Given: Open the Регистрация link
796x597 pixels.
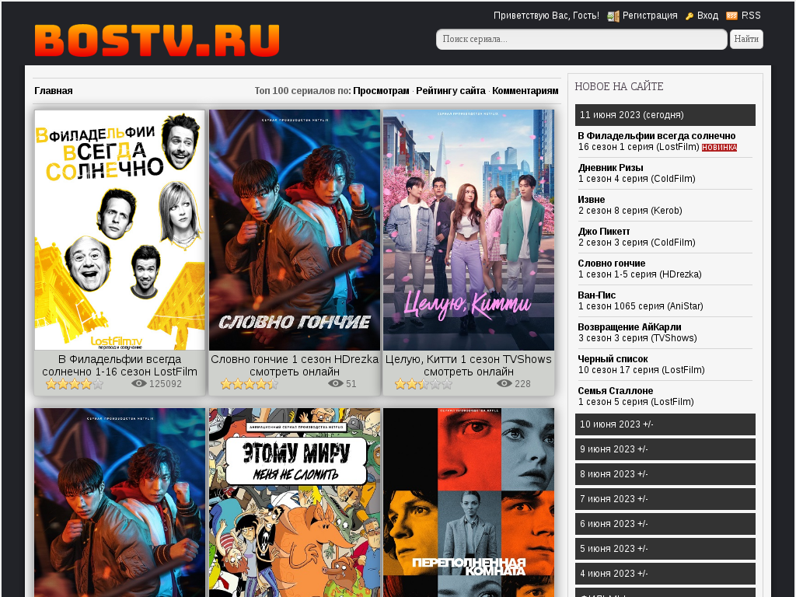Looking at the screenshot, I should [650, 16].
